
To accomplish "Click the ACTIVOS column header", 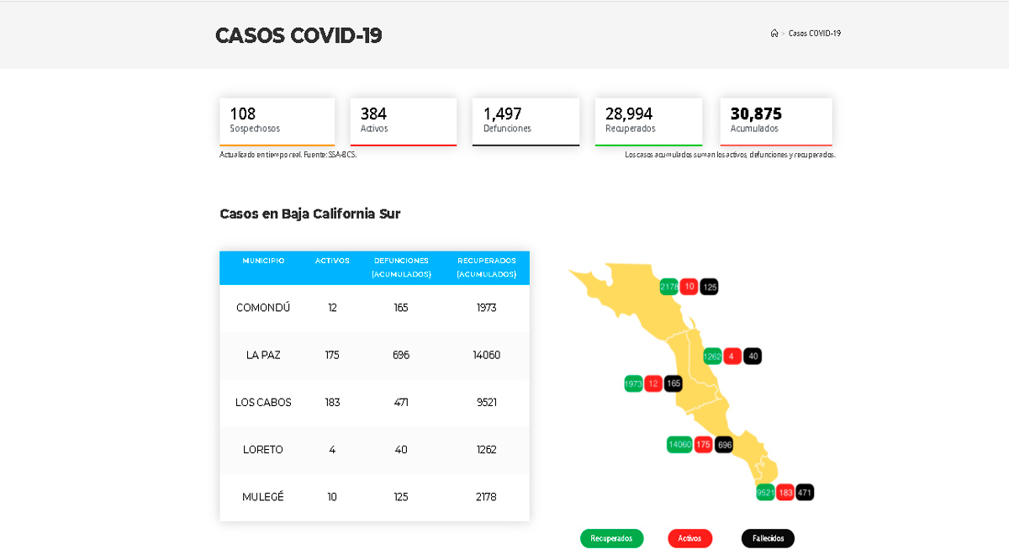I will (x=332, y=261).
